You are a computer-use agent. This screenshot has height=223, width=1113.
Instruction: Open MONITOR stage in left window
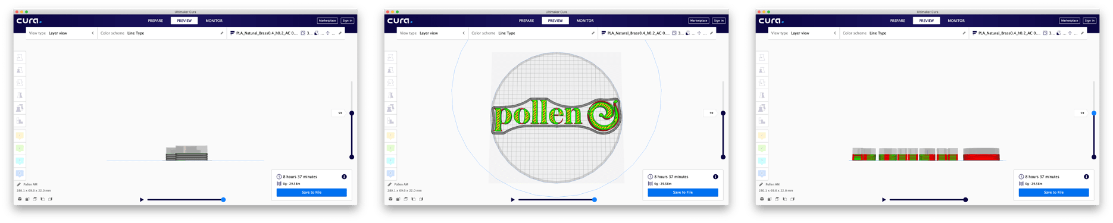click(214, 21)
